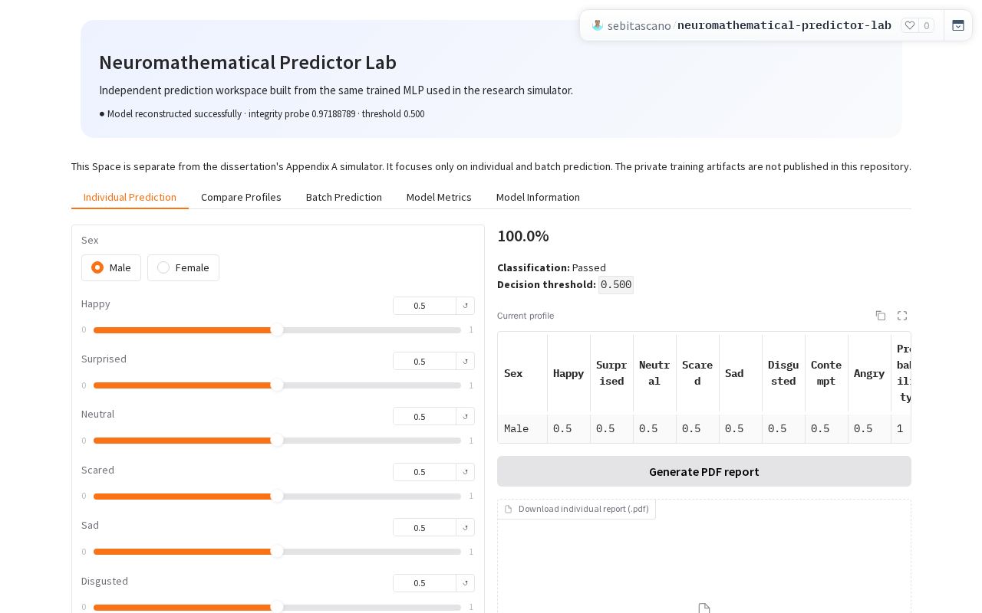This screenshot has width=982, height=613.
Task: Reset the Neutral slider value
Action: [465, 416]
